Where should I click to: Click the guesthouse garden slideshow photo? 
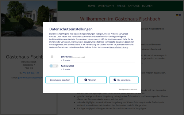pos(29,19)
